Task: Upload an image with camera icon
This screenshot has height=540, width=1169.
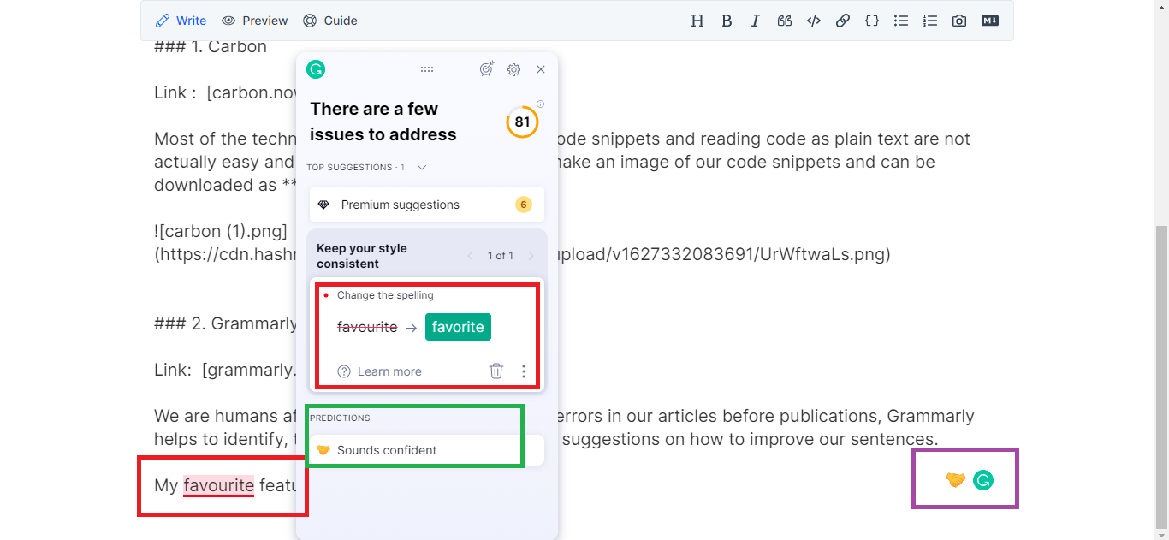Action: tap(959, 21)
